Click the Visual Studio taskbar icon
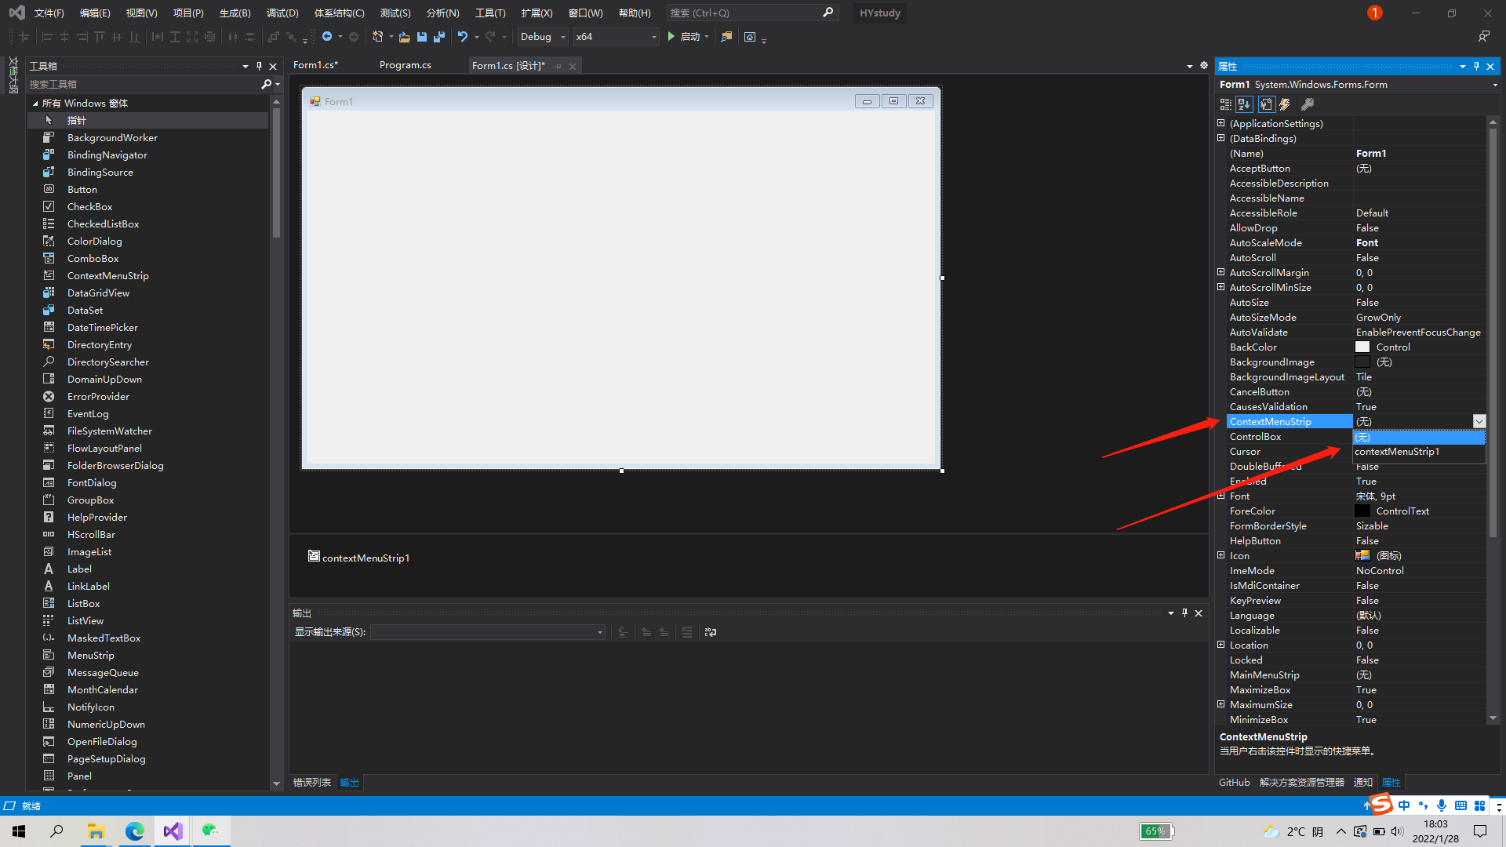1506x847 pixels. tap(172, 831)
